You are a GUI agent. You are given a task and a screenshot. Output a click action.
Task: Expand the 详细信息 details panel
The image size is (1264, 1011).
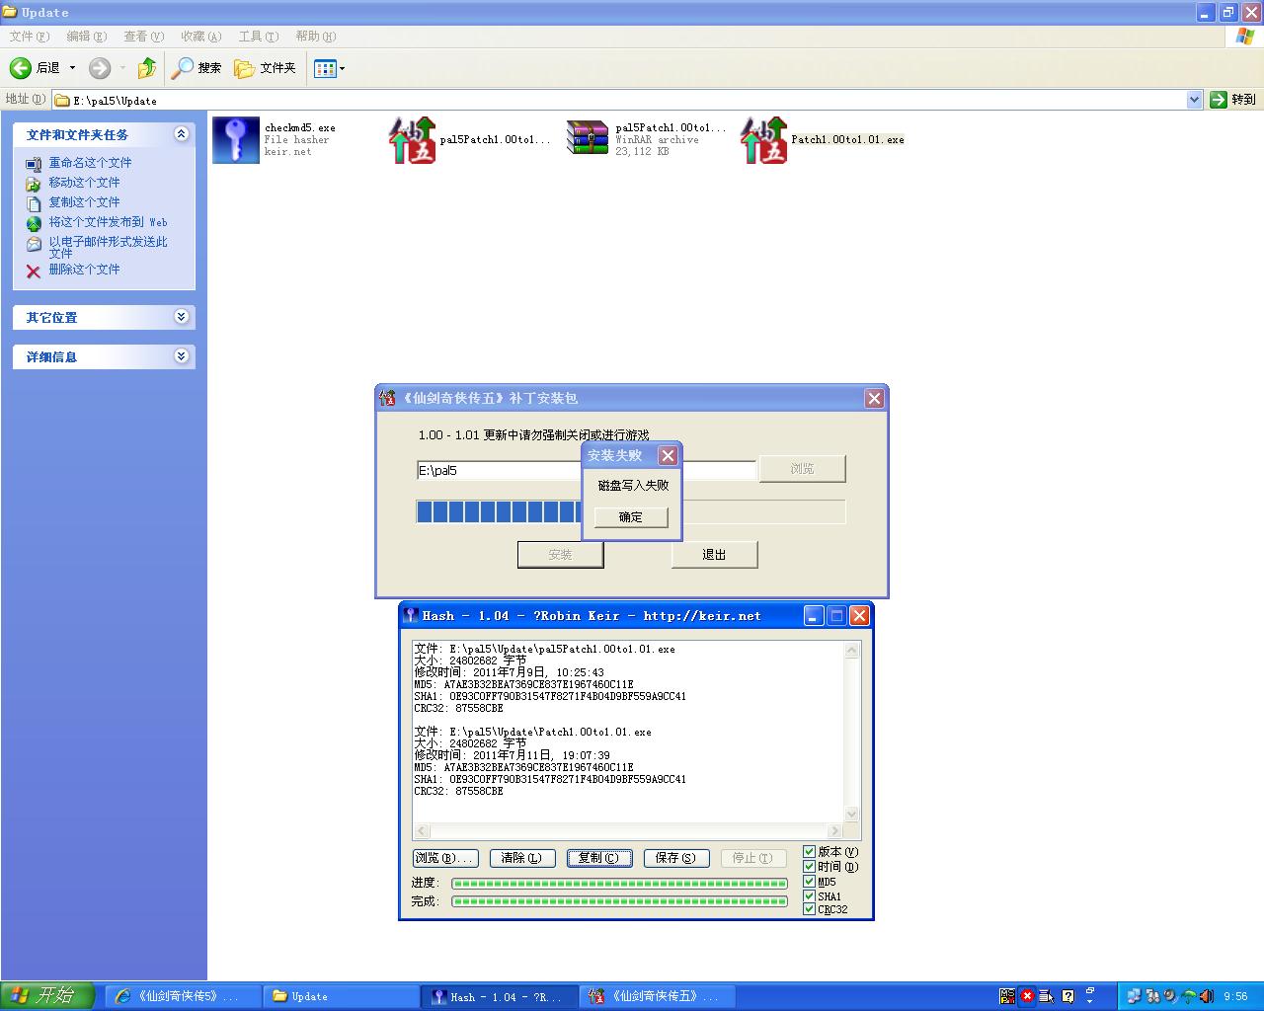point(181,356)
